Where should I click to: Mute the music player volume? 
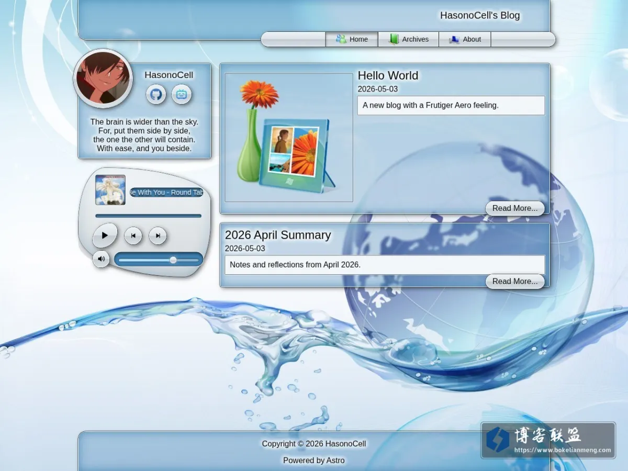[x=101, y=259]
